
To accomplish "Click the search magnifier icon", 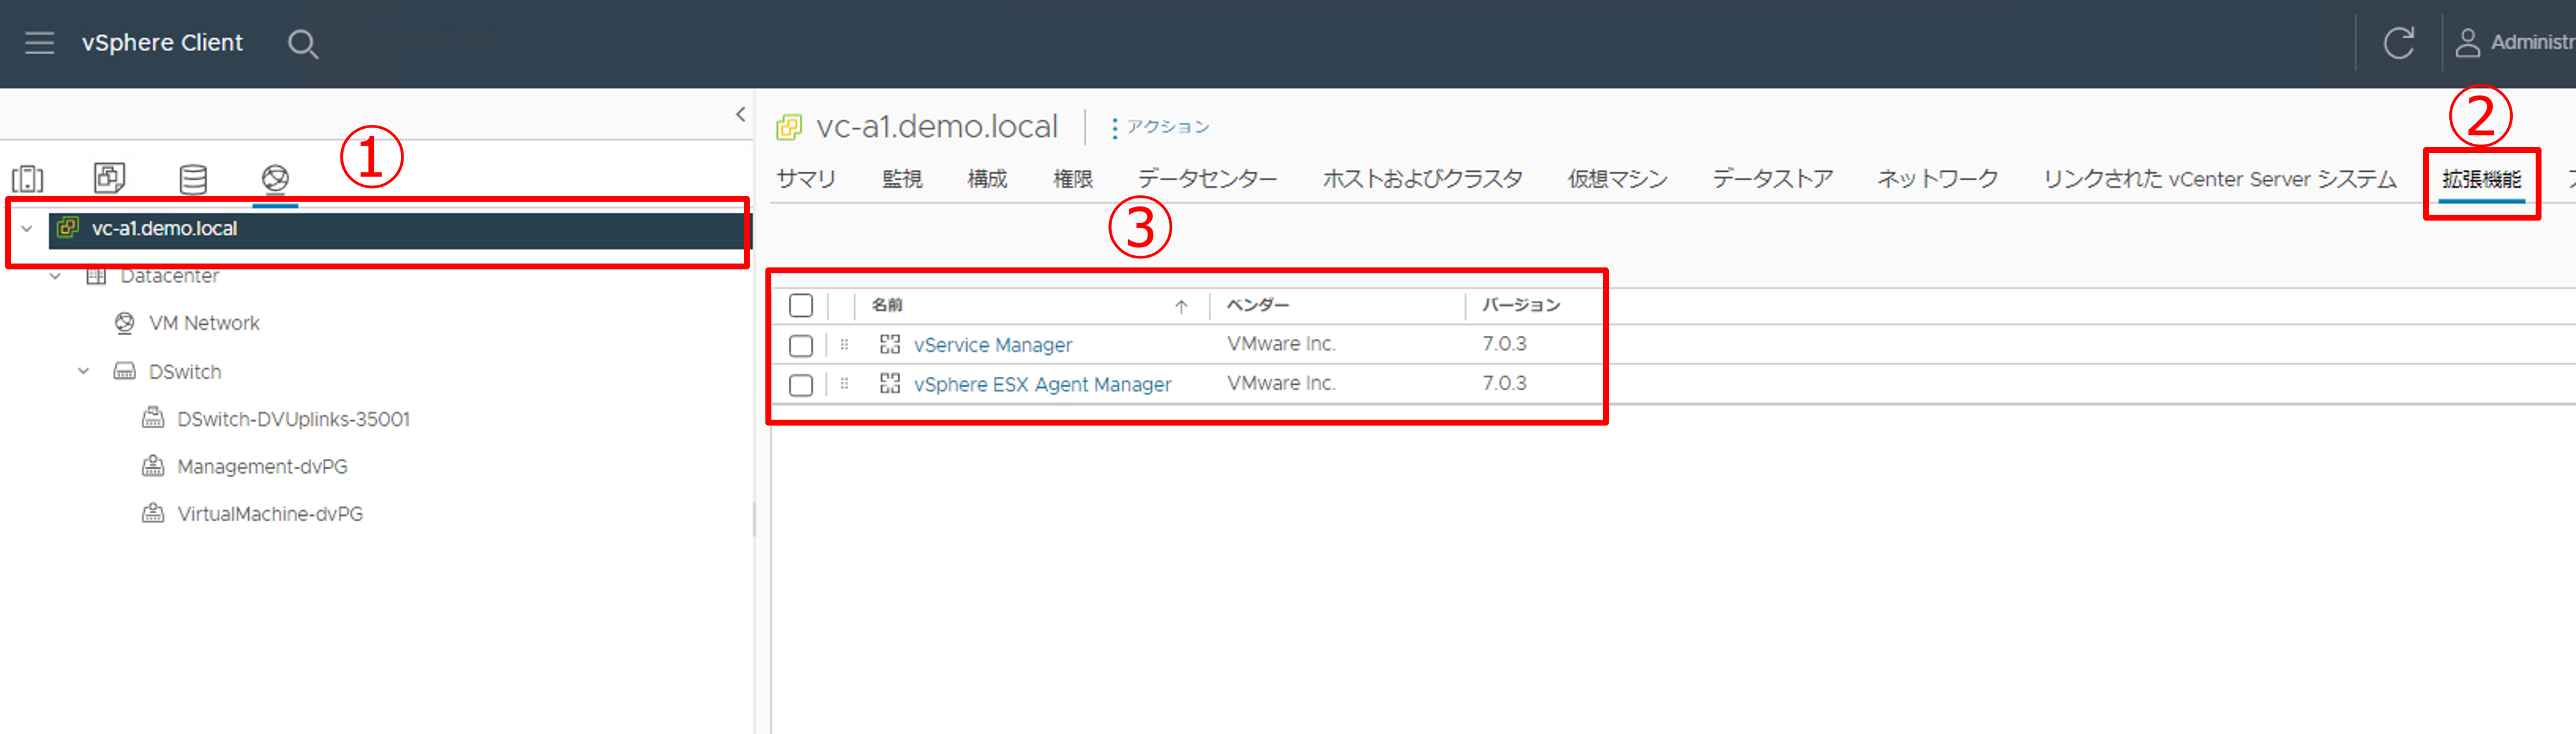I will tap(302, 44).
